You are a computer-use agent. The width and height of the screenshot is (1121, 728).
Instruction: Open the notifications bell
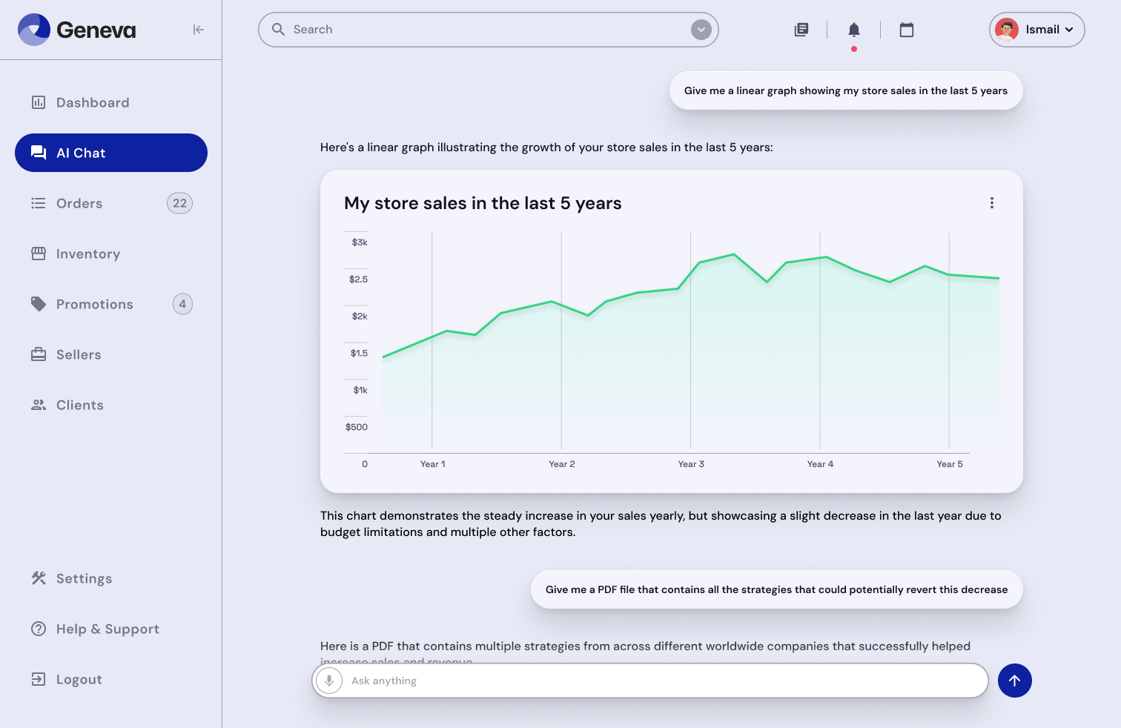pos(853,30)
